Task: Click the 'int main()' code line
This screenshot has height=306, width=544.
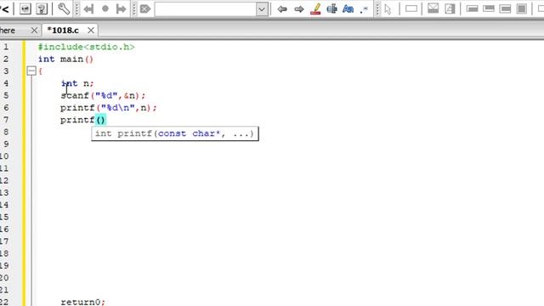Action: (65, 59)
